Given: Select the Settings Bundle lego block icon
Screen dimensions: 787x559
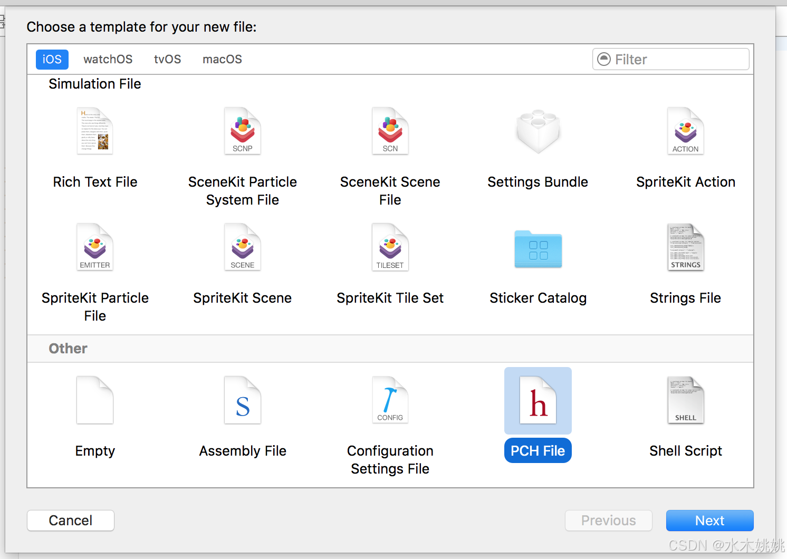Looking at the screenshot, I should (538, 131).
